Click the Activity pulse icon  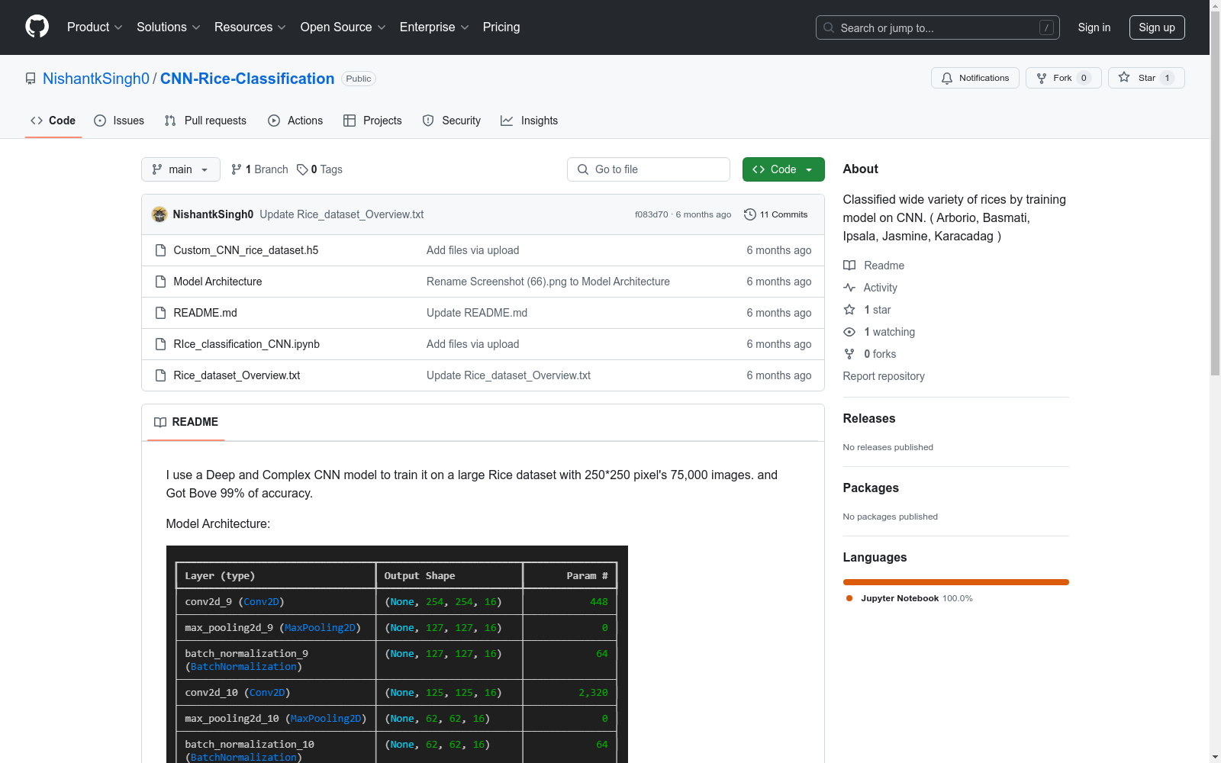click(x=849, y=288)
